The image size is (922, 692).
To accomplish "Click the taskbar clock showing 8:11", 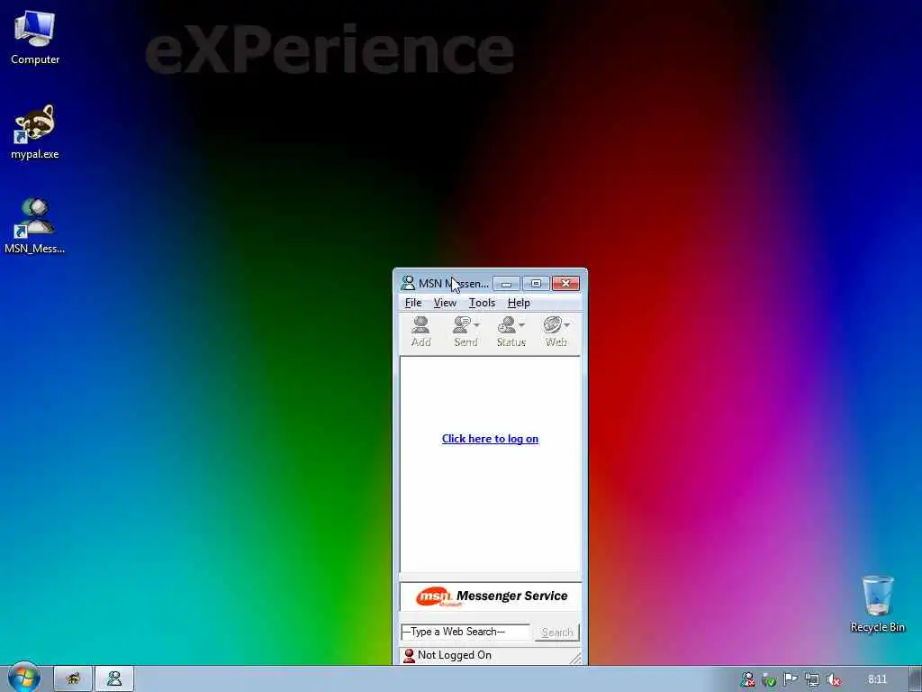I will 877,679.
